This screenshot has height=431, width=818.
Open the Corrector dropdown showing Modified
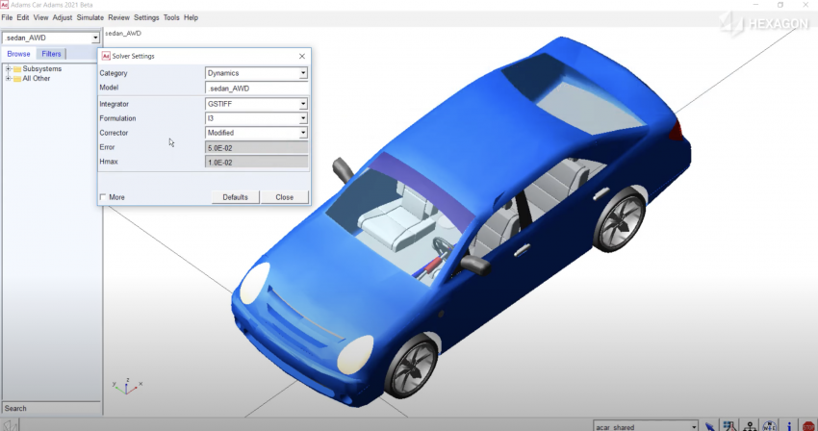click(303, 133)
